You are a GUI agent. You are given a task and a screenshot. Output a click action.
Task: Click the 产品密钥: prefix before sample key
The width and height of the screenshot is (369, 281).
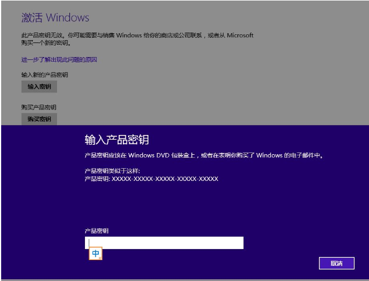coord(98,179)
